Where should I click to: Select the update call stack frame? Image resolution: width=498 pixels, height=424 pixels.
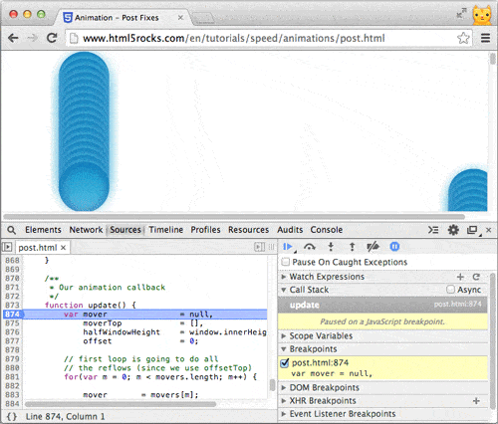pyautogui.click(x=382, y=305)
